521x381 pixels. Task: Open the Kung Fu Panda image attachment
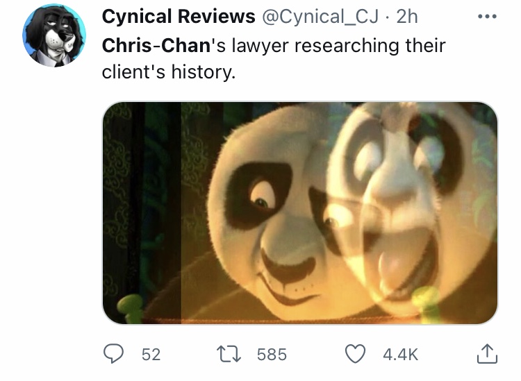point(300,213)
